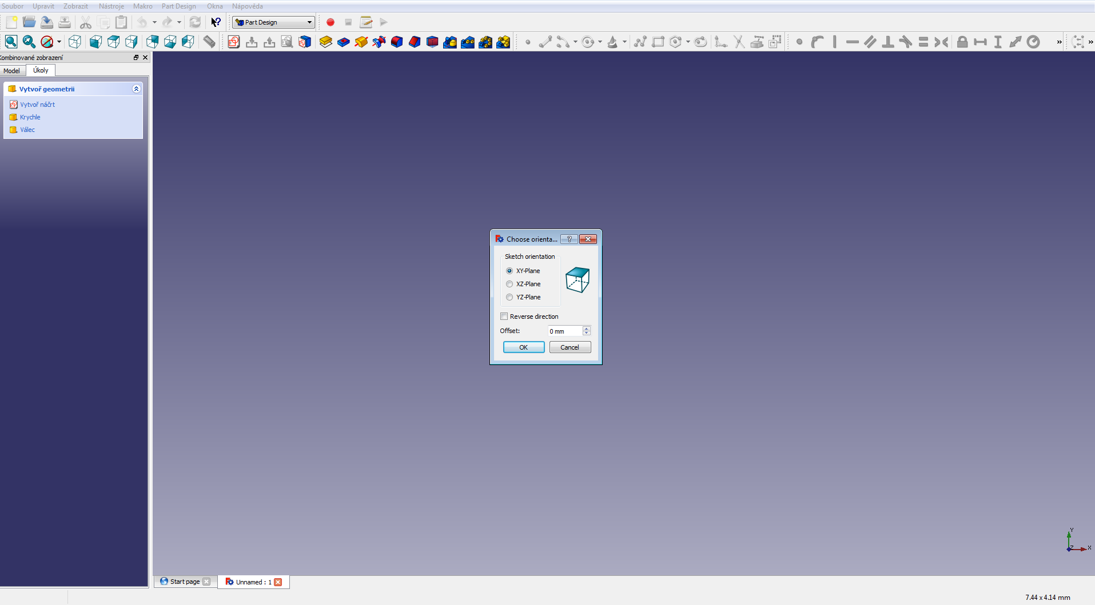Click the Offset value input field
The width and height of the screenshot is (1095, 605).
pyautogui.click(x=564, y=331)
